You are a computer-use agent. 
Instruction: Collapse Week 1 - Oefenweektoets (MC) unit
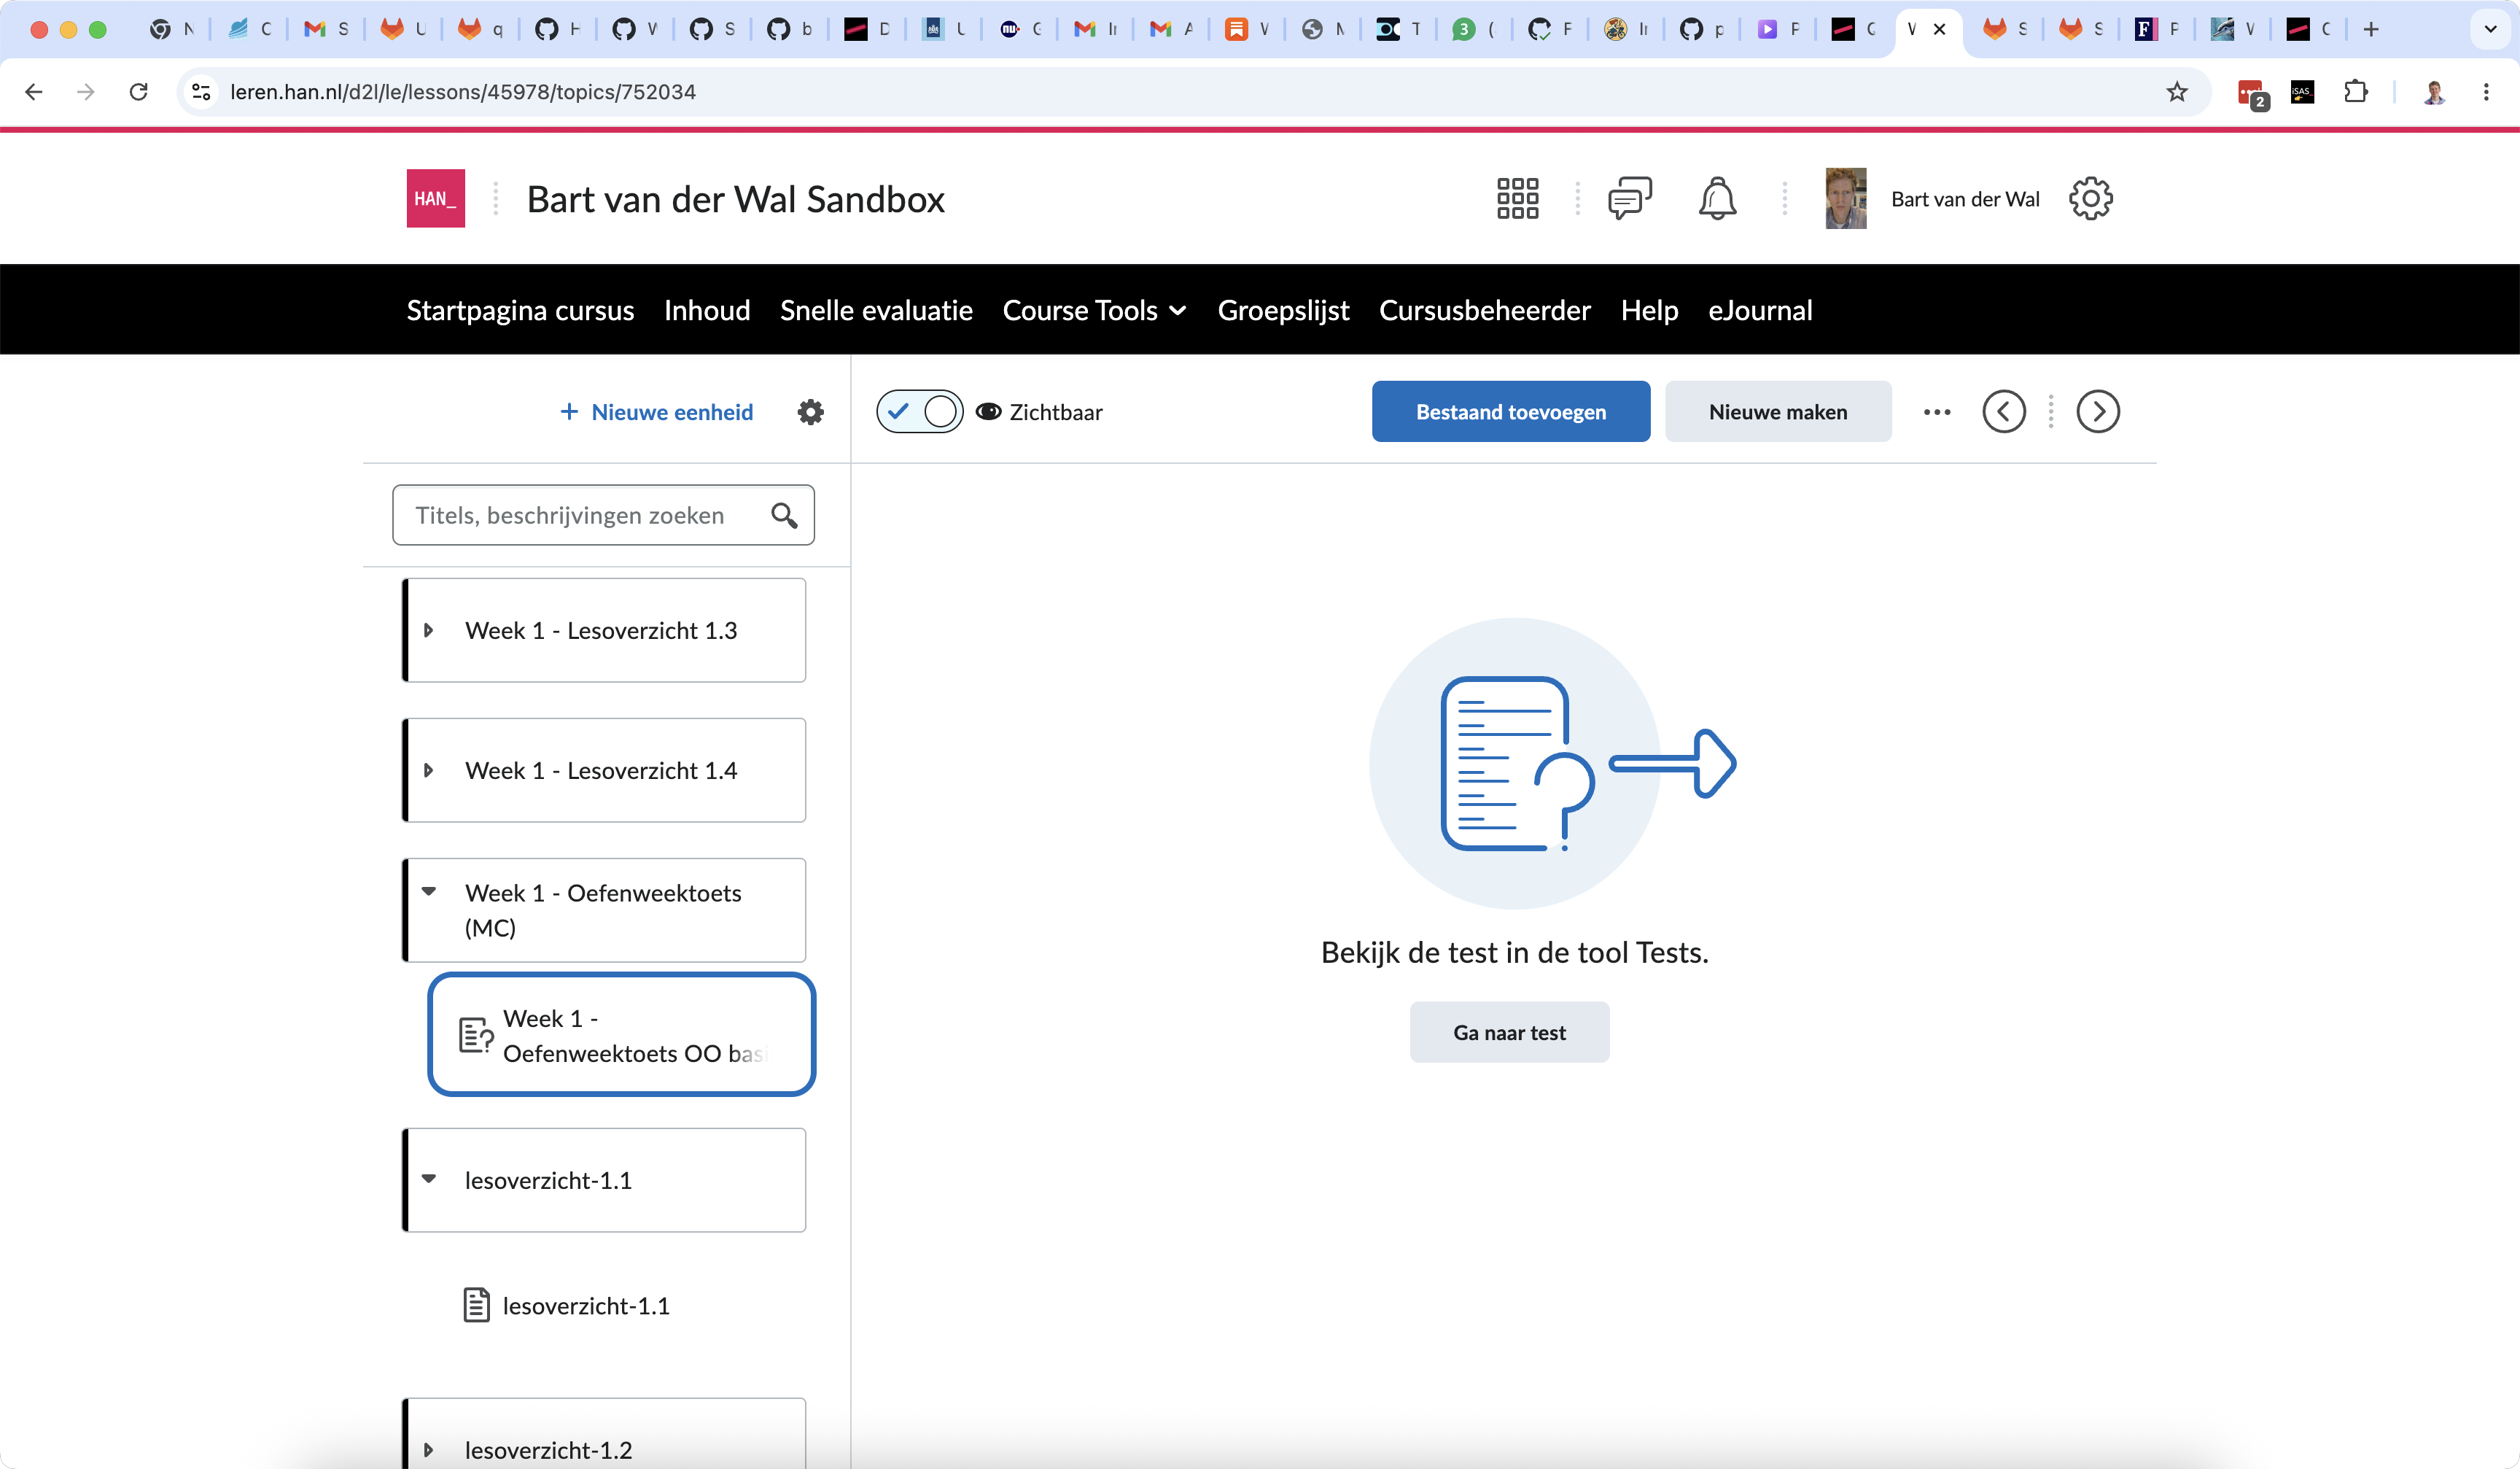pos(428,891)
